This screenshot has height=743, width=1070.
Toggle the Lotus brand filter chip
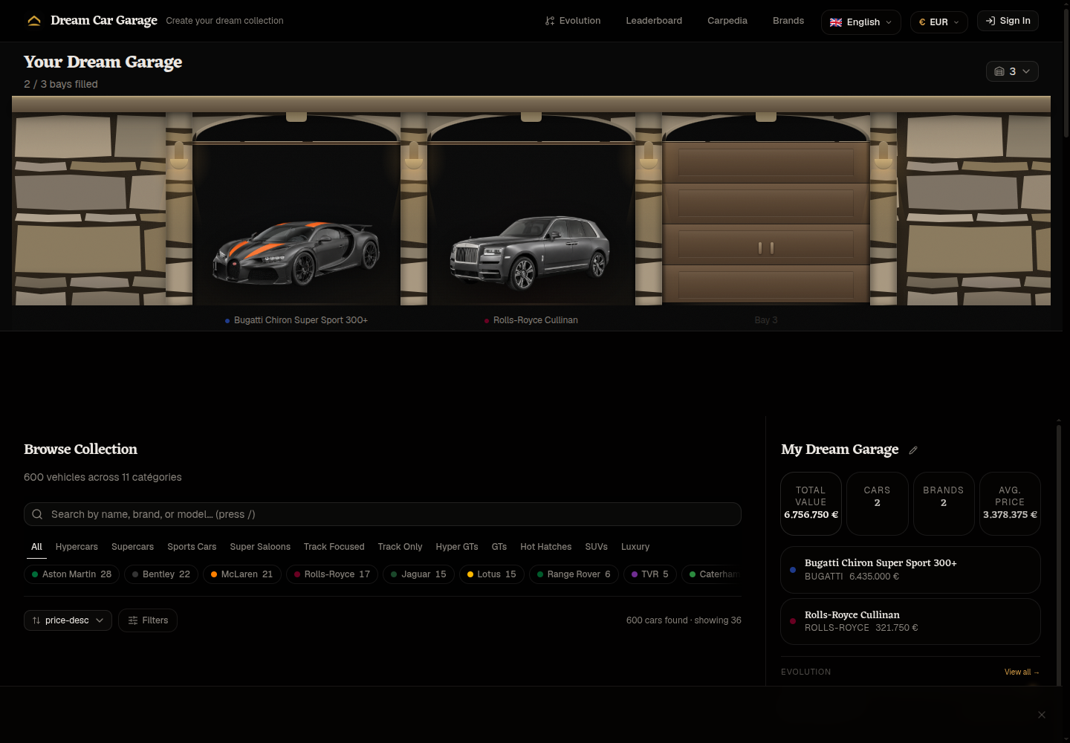click(x=492, y=574)
